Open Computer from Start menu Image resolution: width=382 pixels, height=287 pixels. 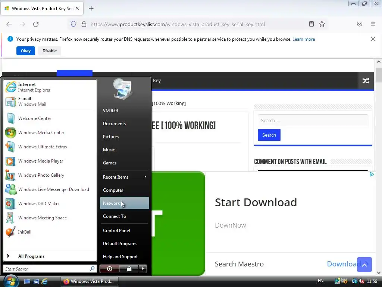pyautogui.click(x=124, y=190)
